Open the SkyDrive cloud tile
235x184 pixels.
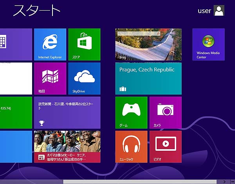tap(84, 79)
